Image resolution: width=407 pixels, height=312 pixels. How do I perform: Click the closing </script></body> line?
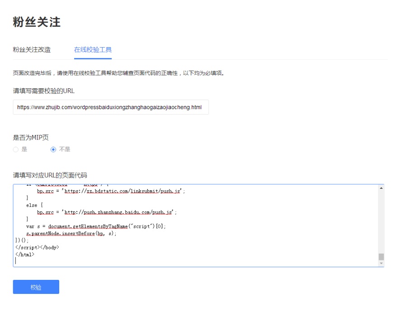pos(37,247)
